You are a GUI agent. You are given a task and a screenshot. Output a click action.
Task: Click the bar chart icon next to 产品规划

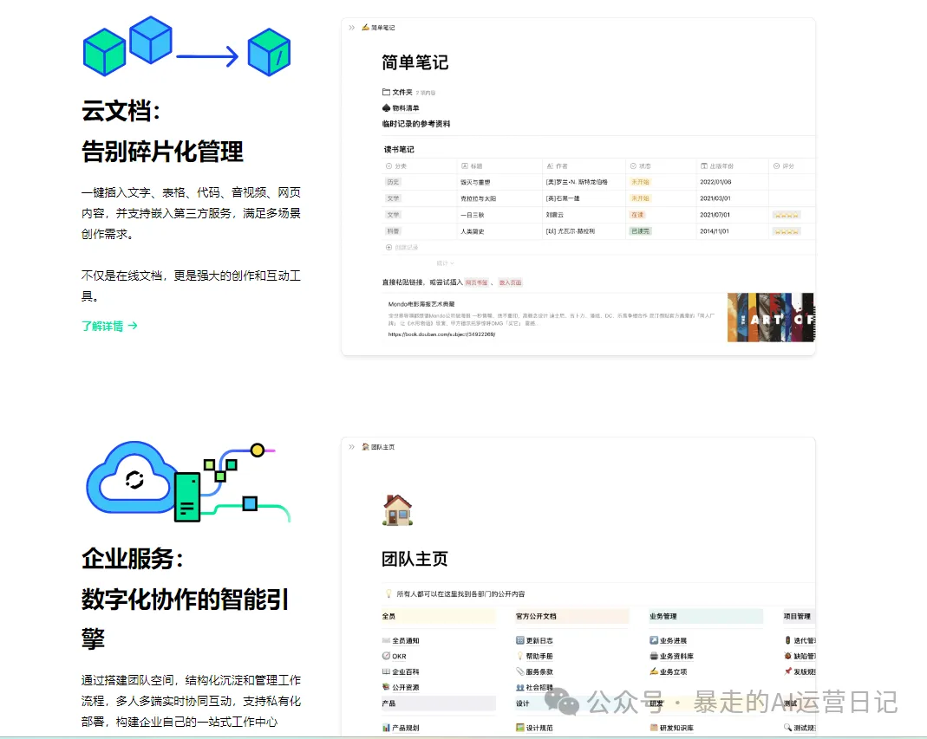[386, 728]
